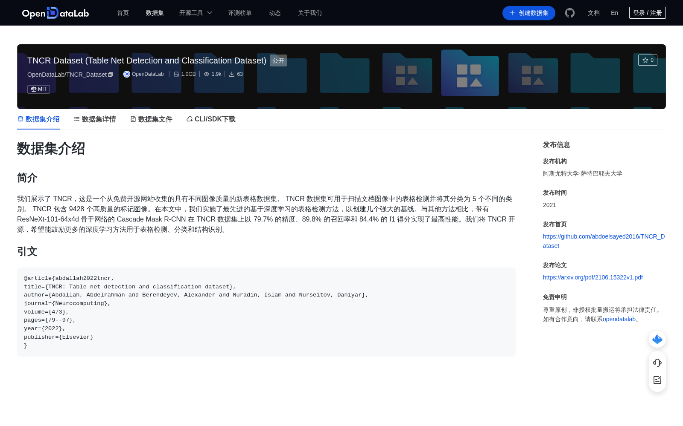
Task: Open the headset customer support icon
Action: pyautogui.click(x=657, y=363)
